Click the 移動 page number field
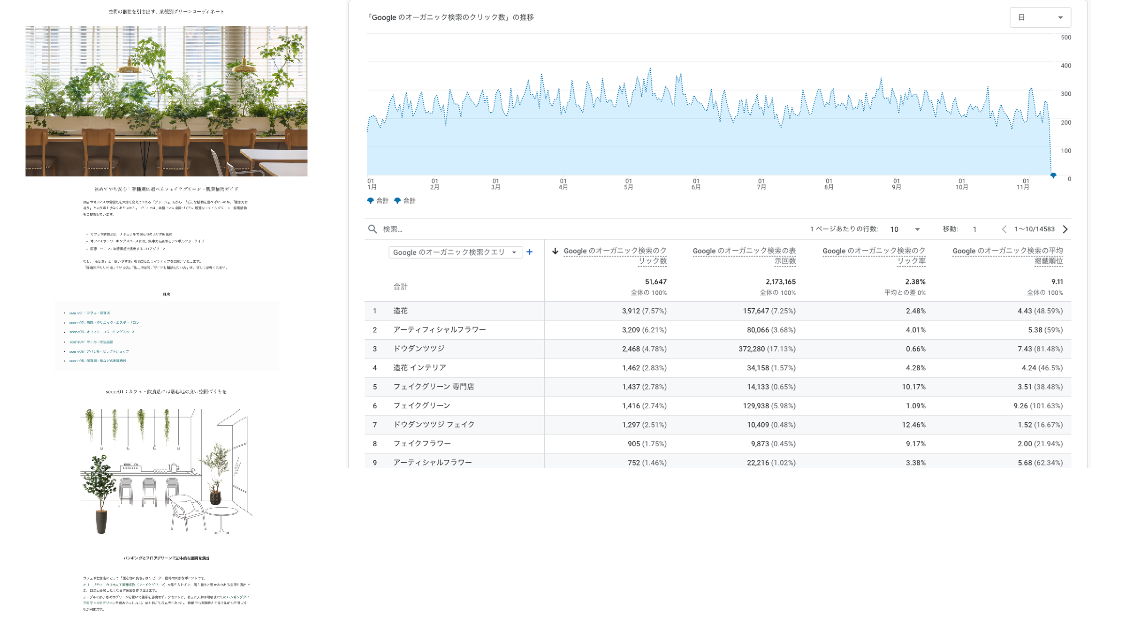Viewport: 1126px width, 625px height. [975, 229]
